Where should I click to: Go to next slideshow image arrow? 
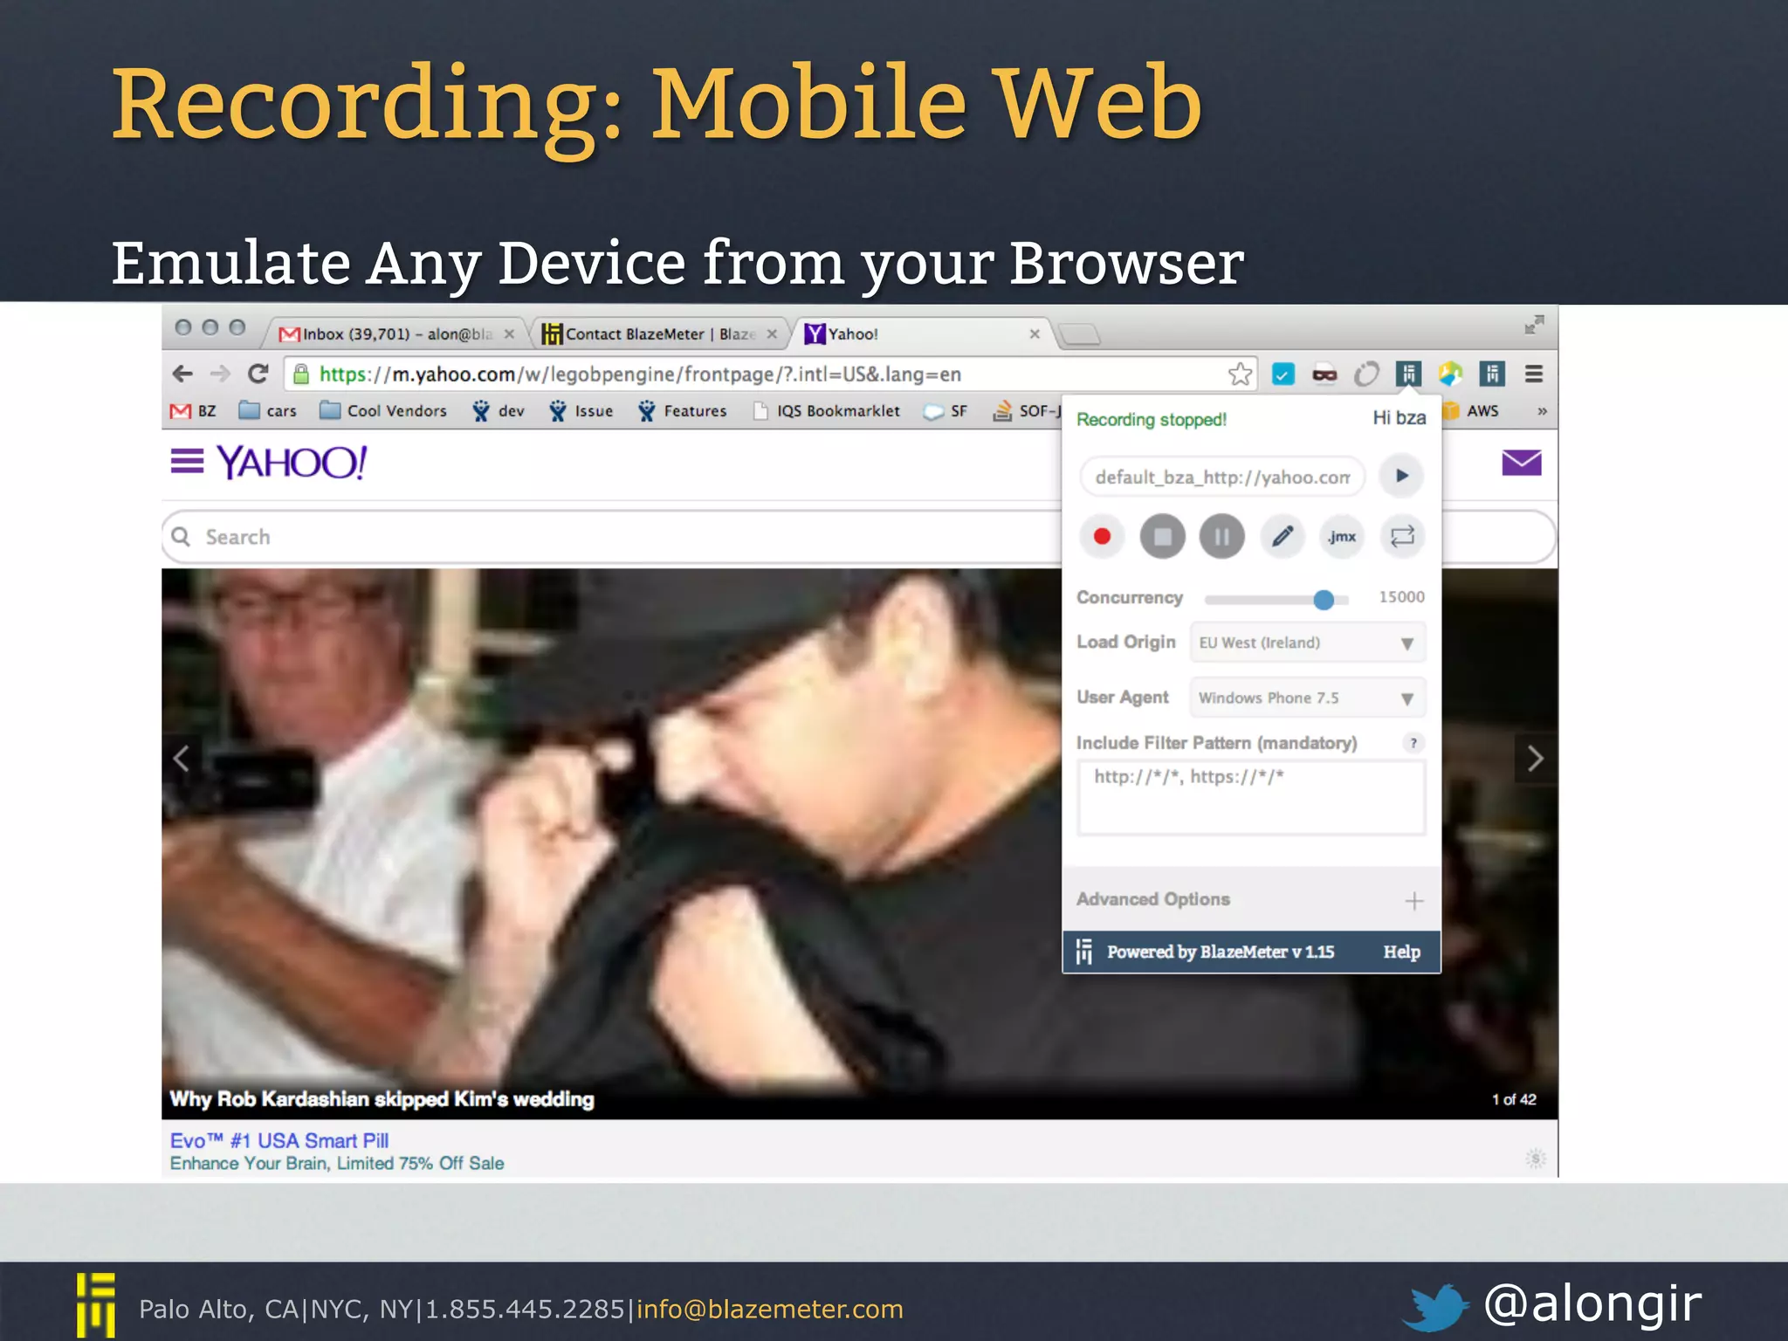click(1535, 758)
